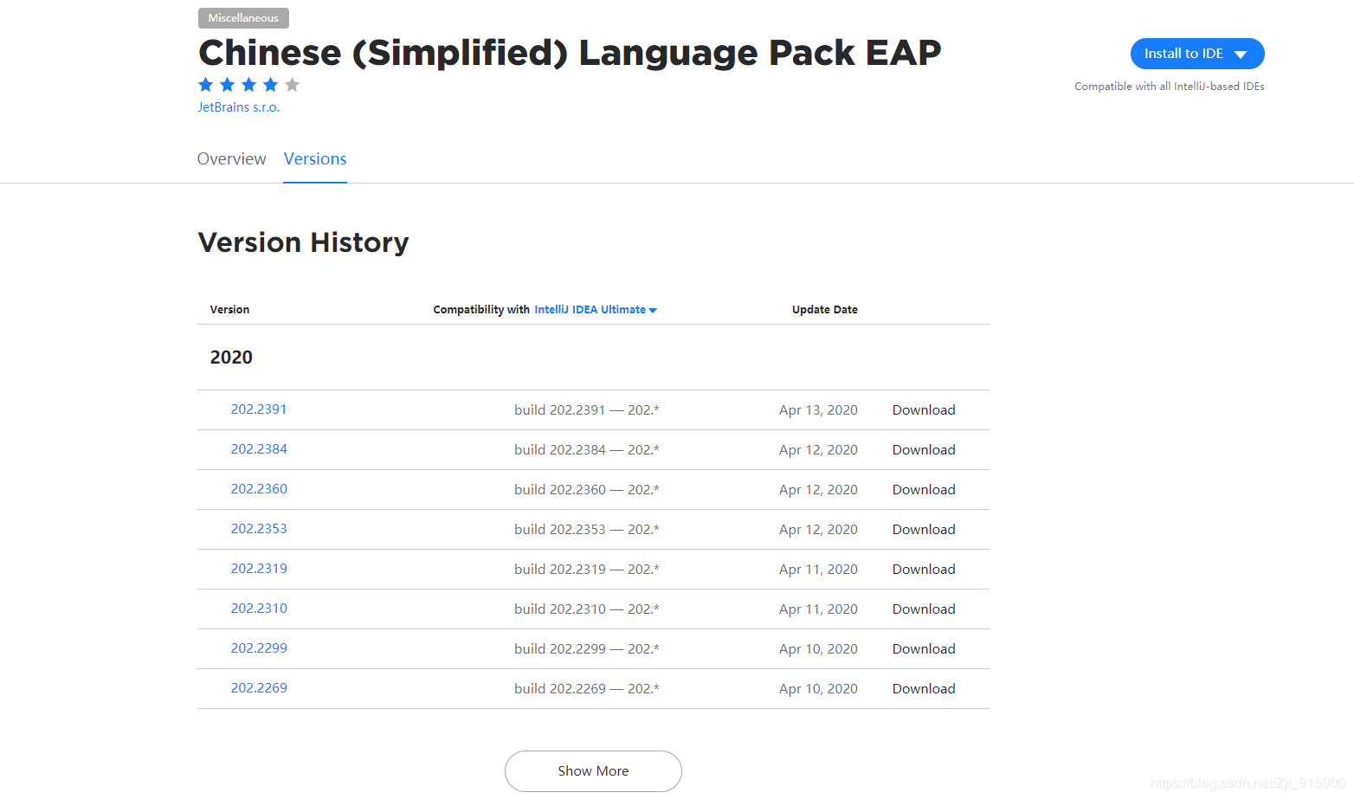Expand the IntelliJ IDEA Ultimate compatibility selector
This screenshot has width=1354, height=799.
(590, 309)
